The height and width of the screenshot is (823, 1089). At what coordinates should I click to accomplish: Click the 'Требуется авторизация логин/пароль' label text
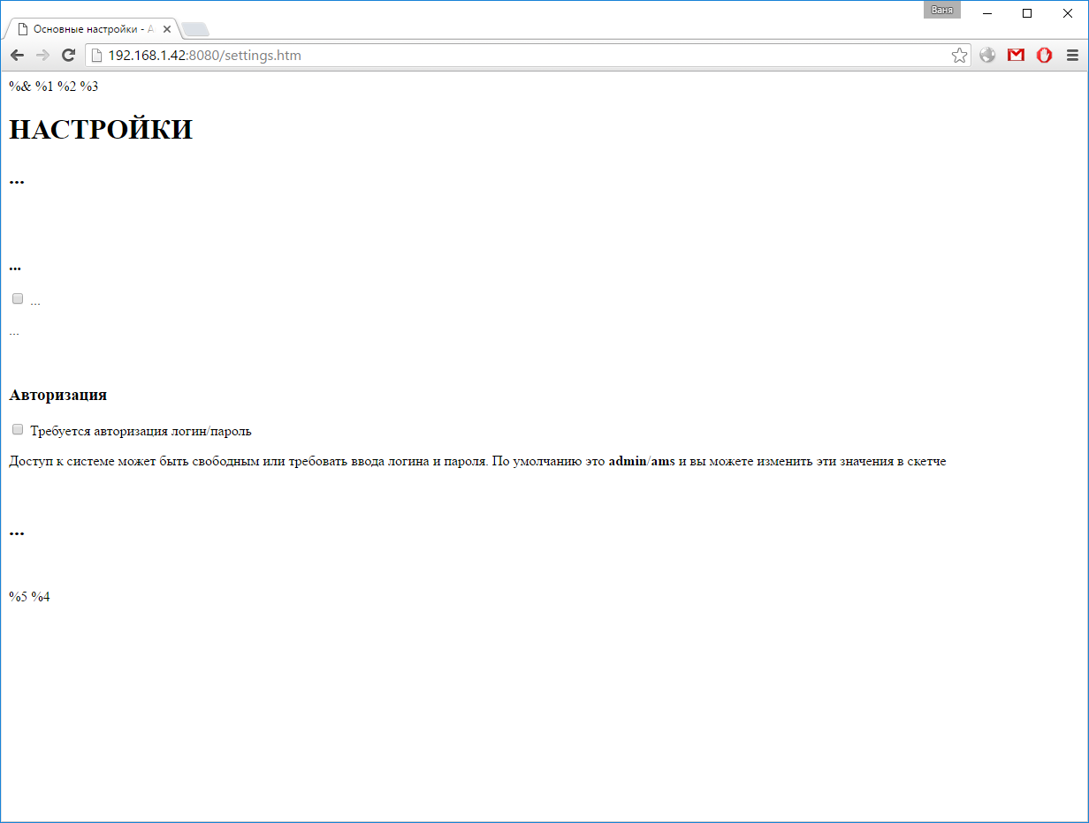click(141, 431)
